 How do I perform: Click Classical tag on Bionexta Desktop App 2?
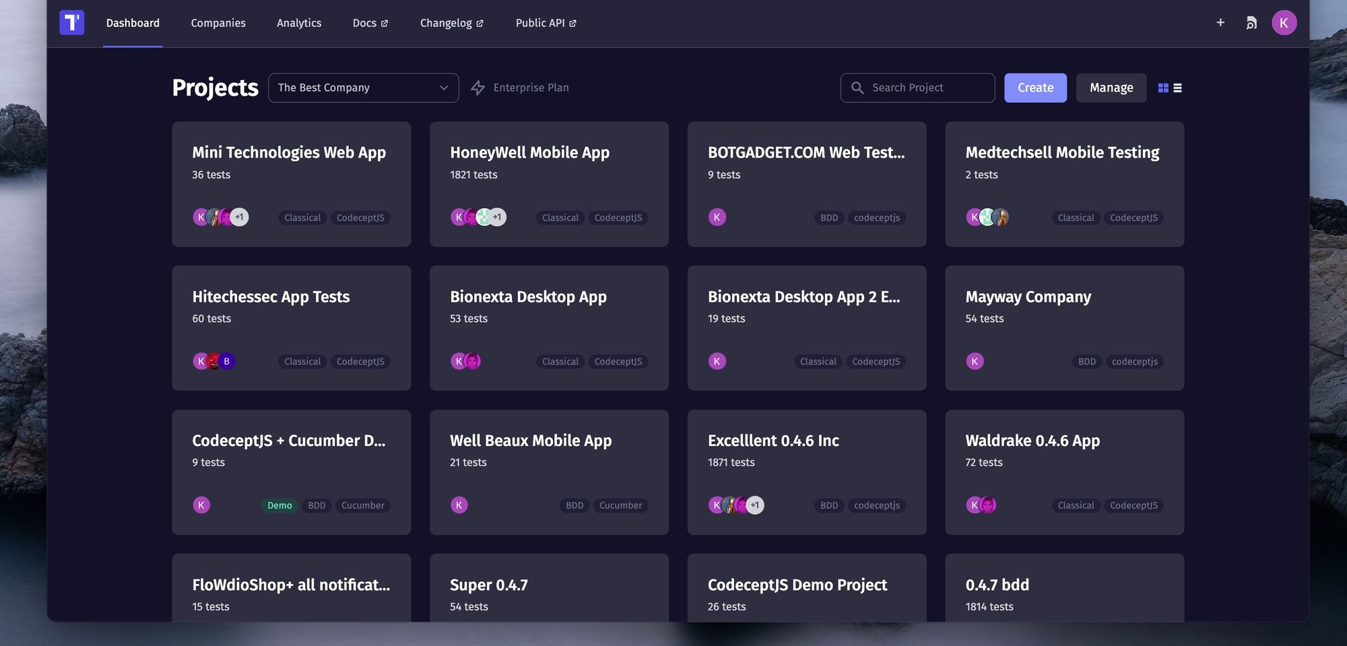click(x=818, y=362)
